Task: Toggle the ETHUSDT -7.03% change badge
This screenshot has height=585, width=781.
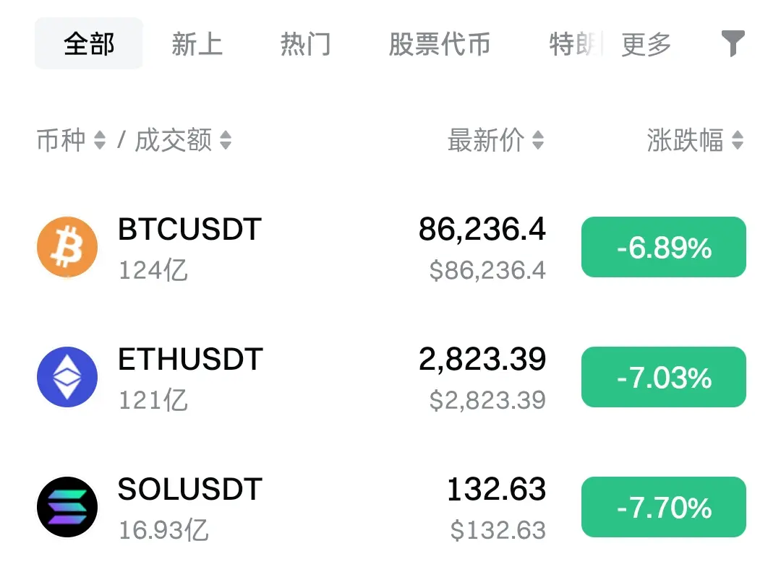Action: click(x=663, y=377)
